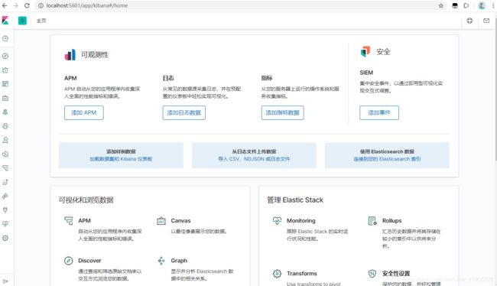Click the mail newsfeed icon in header
This screenshot has height=286, width=497.
486,21
